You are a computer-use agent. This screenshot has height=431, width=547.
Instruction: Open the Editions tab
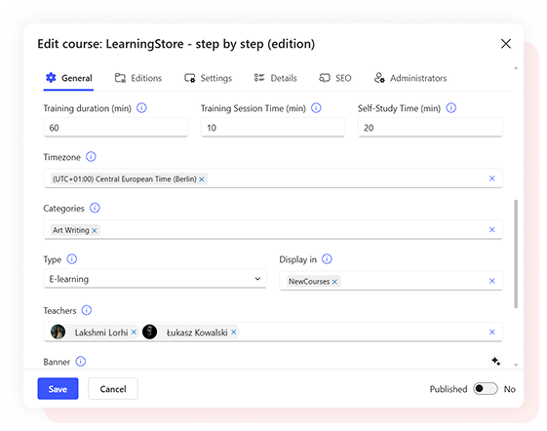[138, 78]
